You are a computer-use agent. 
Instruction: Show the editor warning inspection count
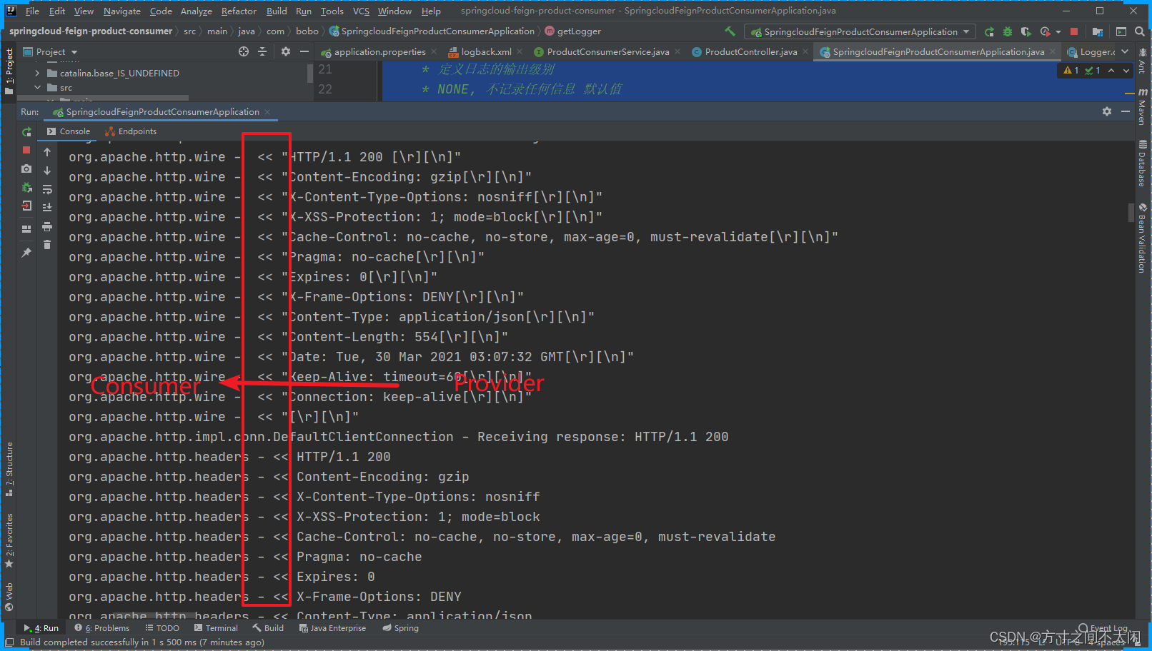coord(1071,70)
